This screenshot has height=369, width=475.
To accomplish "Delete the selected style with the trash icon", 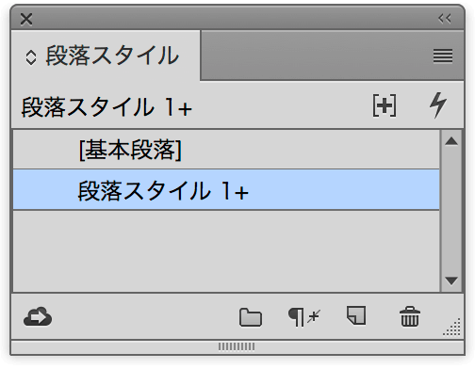I will click(410, 316).
